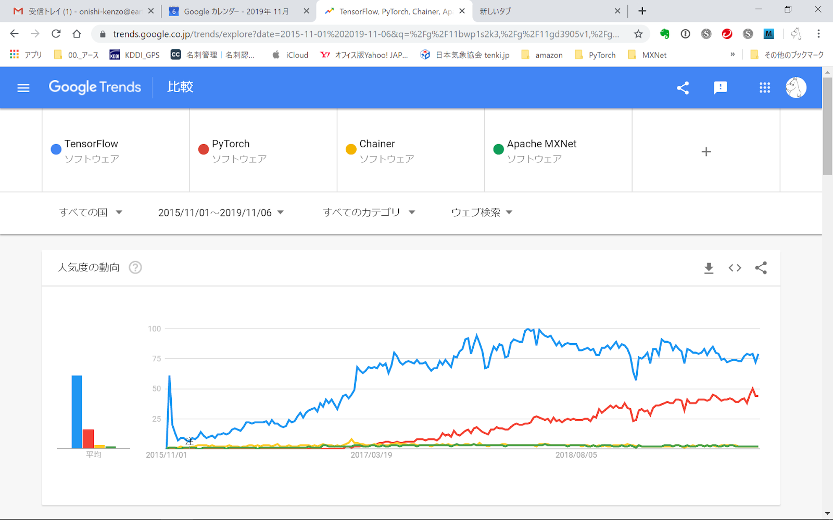Click the red PyTorch color dot
Screen dimensions: 833x520
pos(204,149)
